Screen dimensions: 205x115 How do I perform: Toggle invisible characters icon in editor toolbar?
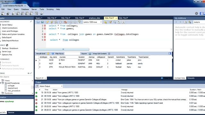pyautogui.click(x=119, y=22)
